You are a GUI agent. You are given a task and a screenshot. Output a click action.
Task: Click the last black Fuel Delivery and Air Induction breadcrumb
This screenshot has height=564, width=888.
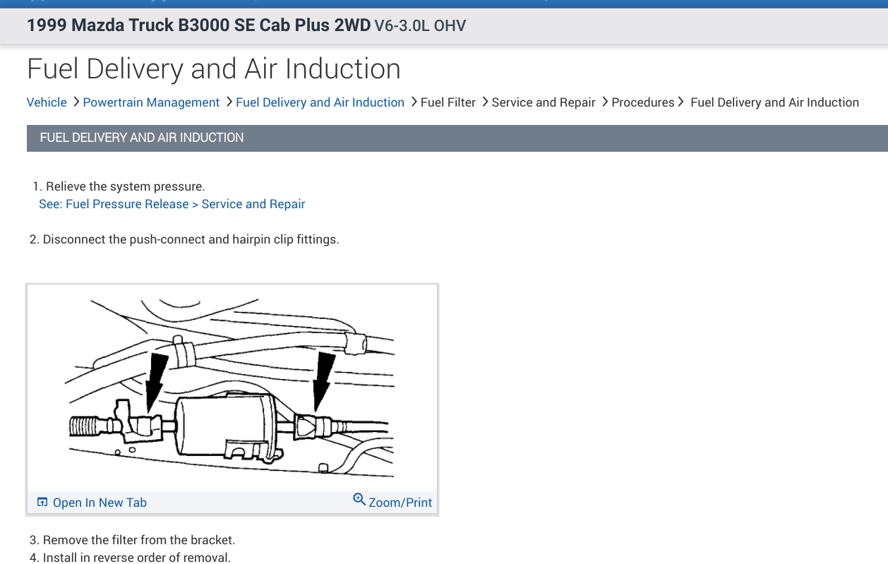click(x=774, y=102)
